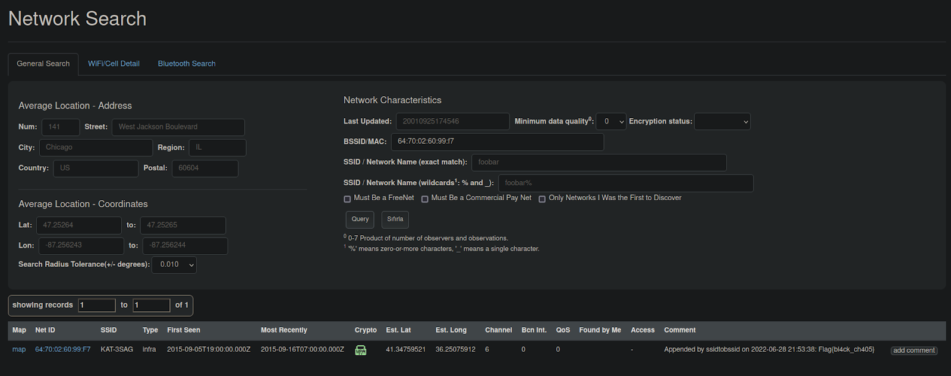Click the Est. Long column header
Screen dimensions: 951x376
(451, 330)
